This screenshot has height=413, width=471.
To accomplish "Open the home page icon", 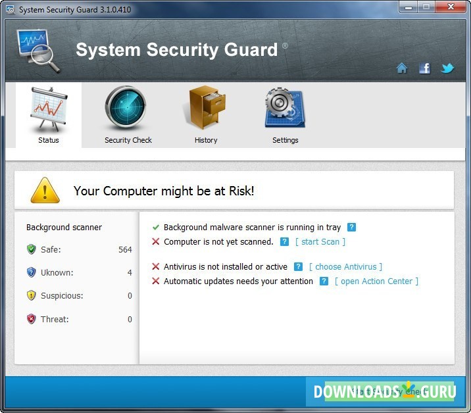I will point(402,68).
